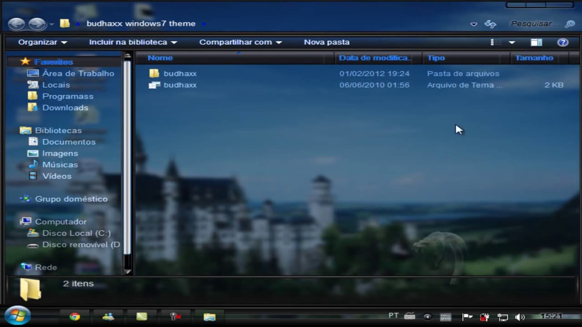
Task: Go back with the Back arrow button
Action: (16, 24)
